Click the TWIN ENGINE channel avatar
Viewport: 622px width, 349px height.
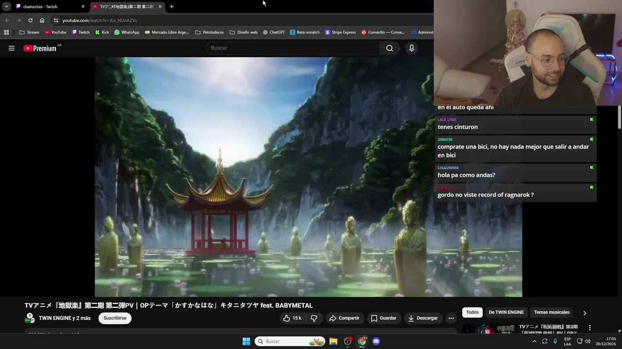tap(30, 318)
